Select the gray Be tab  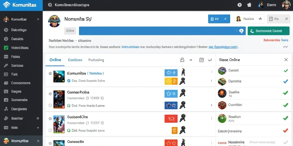pos(278,19)
